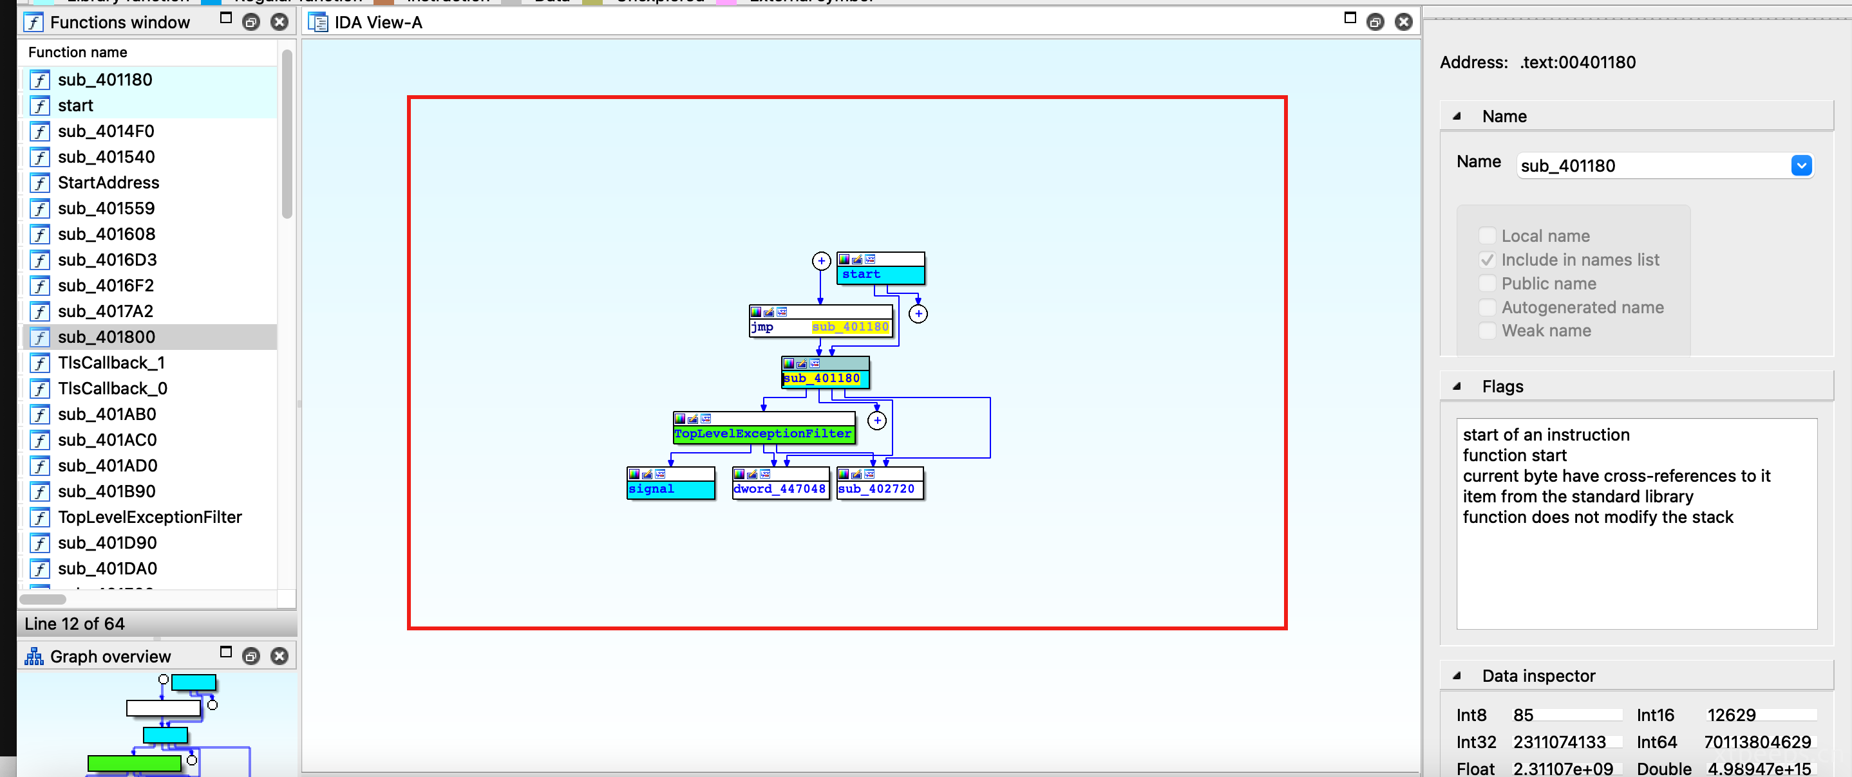Close the Functions window panel
The image size is (1852, 777).
click(279, 23)
